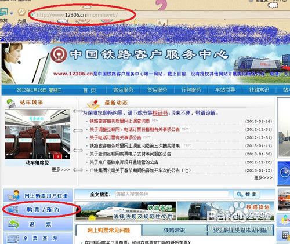Screen dimensions: 290x244
Task: Click the colorful map icon on right sidebar
Action: pyautogui.click(x=284, y=220)
